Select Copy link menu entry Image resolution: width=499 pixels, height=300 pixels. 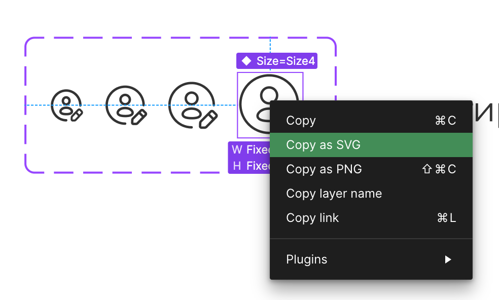(312, 218)
